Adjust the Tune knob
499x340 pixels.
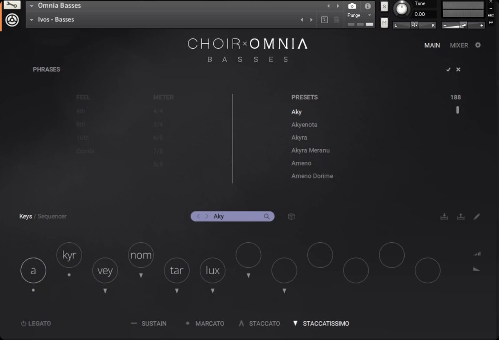click(x=402, y=9)
